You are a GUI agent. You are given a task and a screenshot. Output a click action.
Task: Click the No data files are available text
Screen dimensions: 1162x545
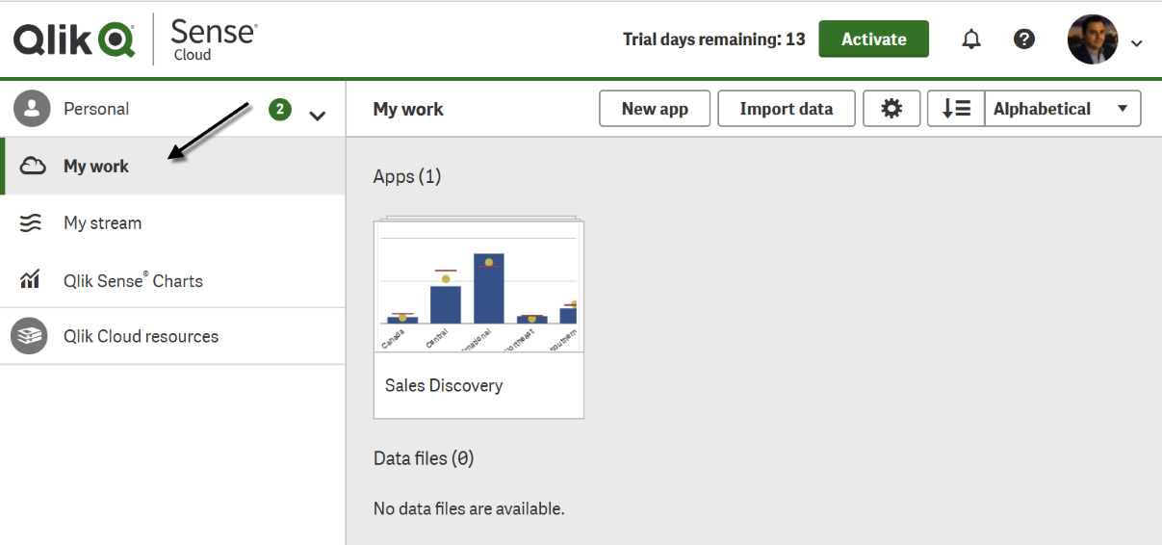point(469,508)
